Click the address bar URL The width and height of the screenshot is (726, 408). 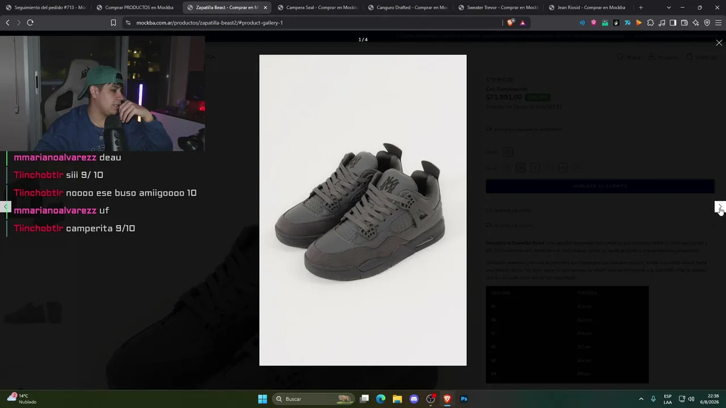pos(209,23)
